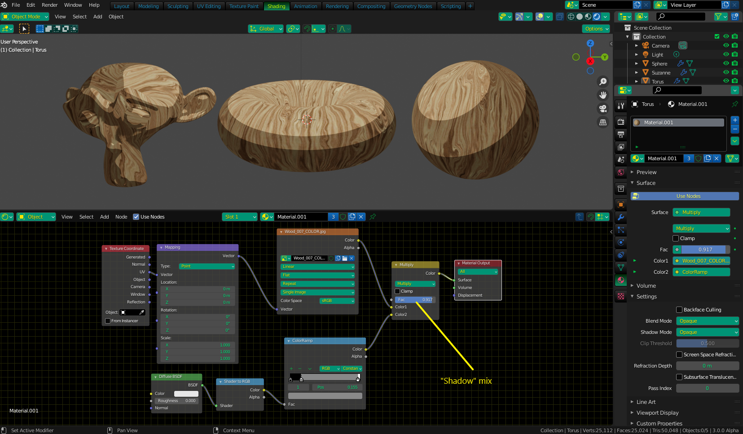This screenshot has height=434, width=743.
Task: Click the Color2 ColorRamp link button
Action: (x=701, y=272)
